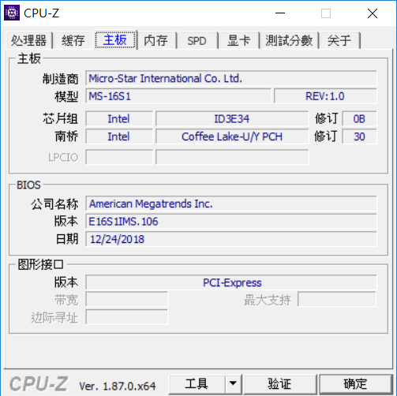
Task: Click the empty 最大支持 field
Action: tap(337, 300)
